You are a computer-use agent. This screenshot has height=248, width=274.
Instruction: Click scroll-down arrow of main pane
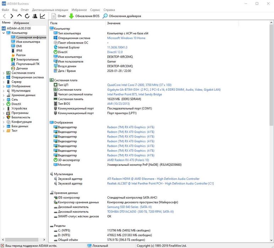[271, 240]
